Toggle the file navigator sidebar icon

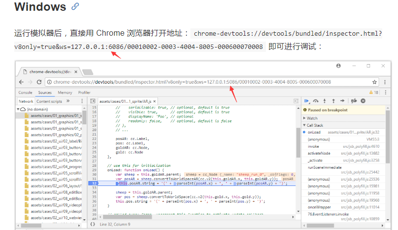(x=93, y=101)
